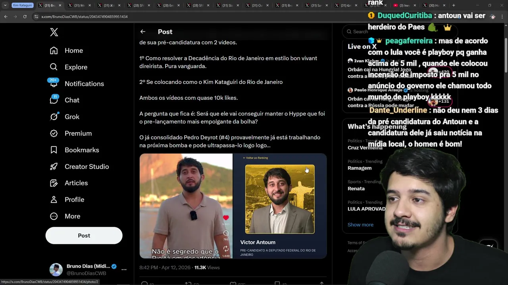Open the Victor Antoum ranking card image
Image resolution: width=508 pixels, height=285 pixels.
pyautogui.click(x=280, y=206)
